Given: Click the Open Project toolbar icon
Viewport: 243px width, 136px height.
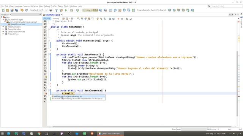Looking at the screenshot, I should pos(12,10).
